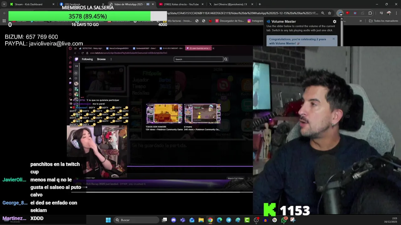Viewport: 401px width, 225px height.
Task: Open the zoom magnifier in address bar
Action: point(323,13)
